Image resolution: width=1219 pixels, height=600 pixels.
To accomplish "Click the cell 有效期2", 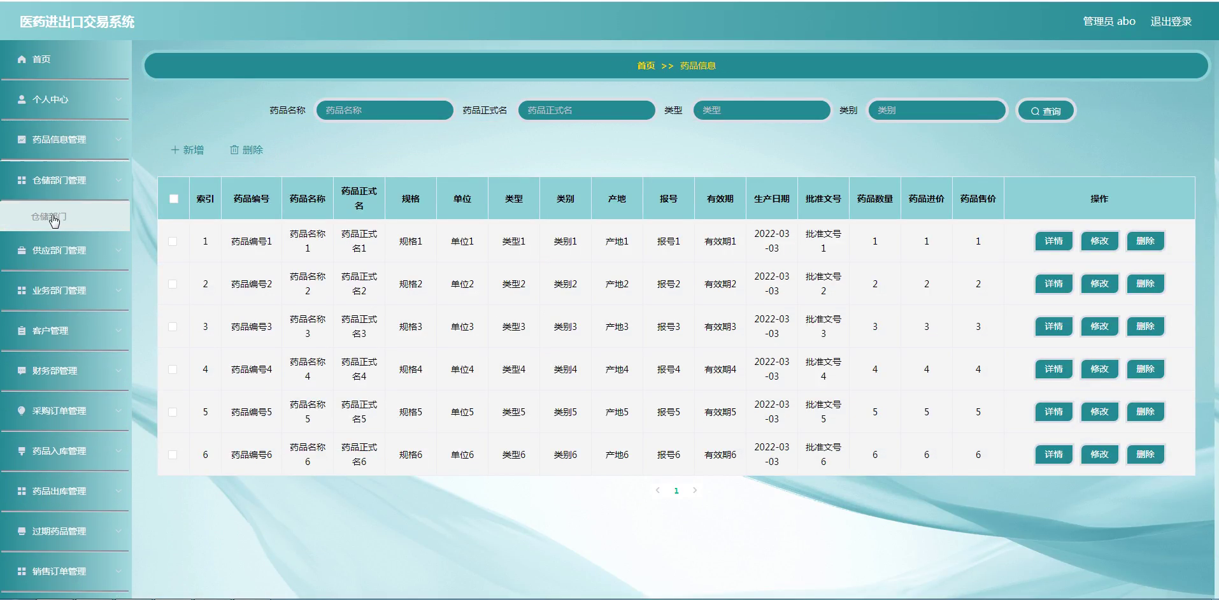I will [x=720, y=284].
